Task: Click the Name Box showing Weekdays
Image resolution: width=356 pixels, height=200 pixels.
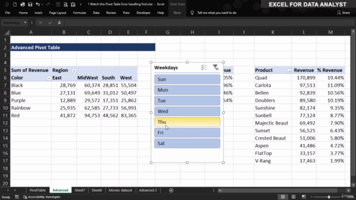Action: (x=12, y=23)
